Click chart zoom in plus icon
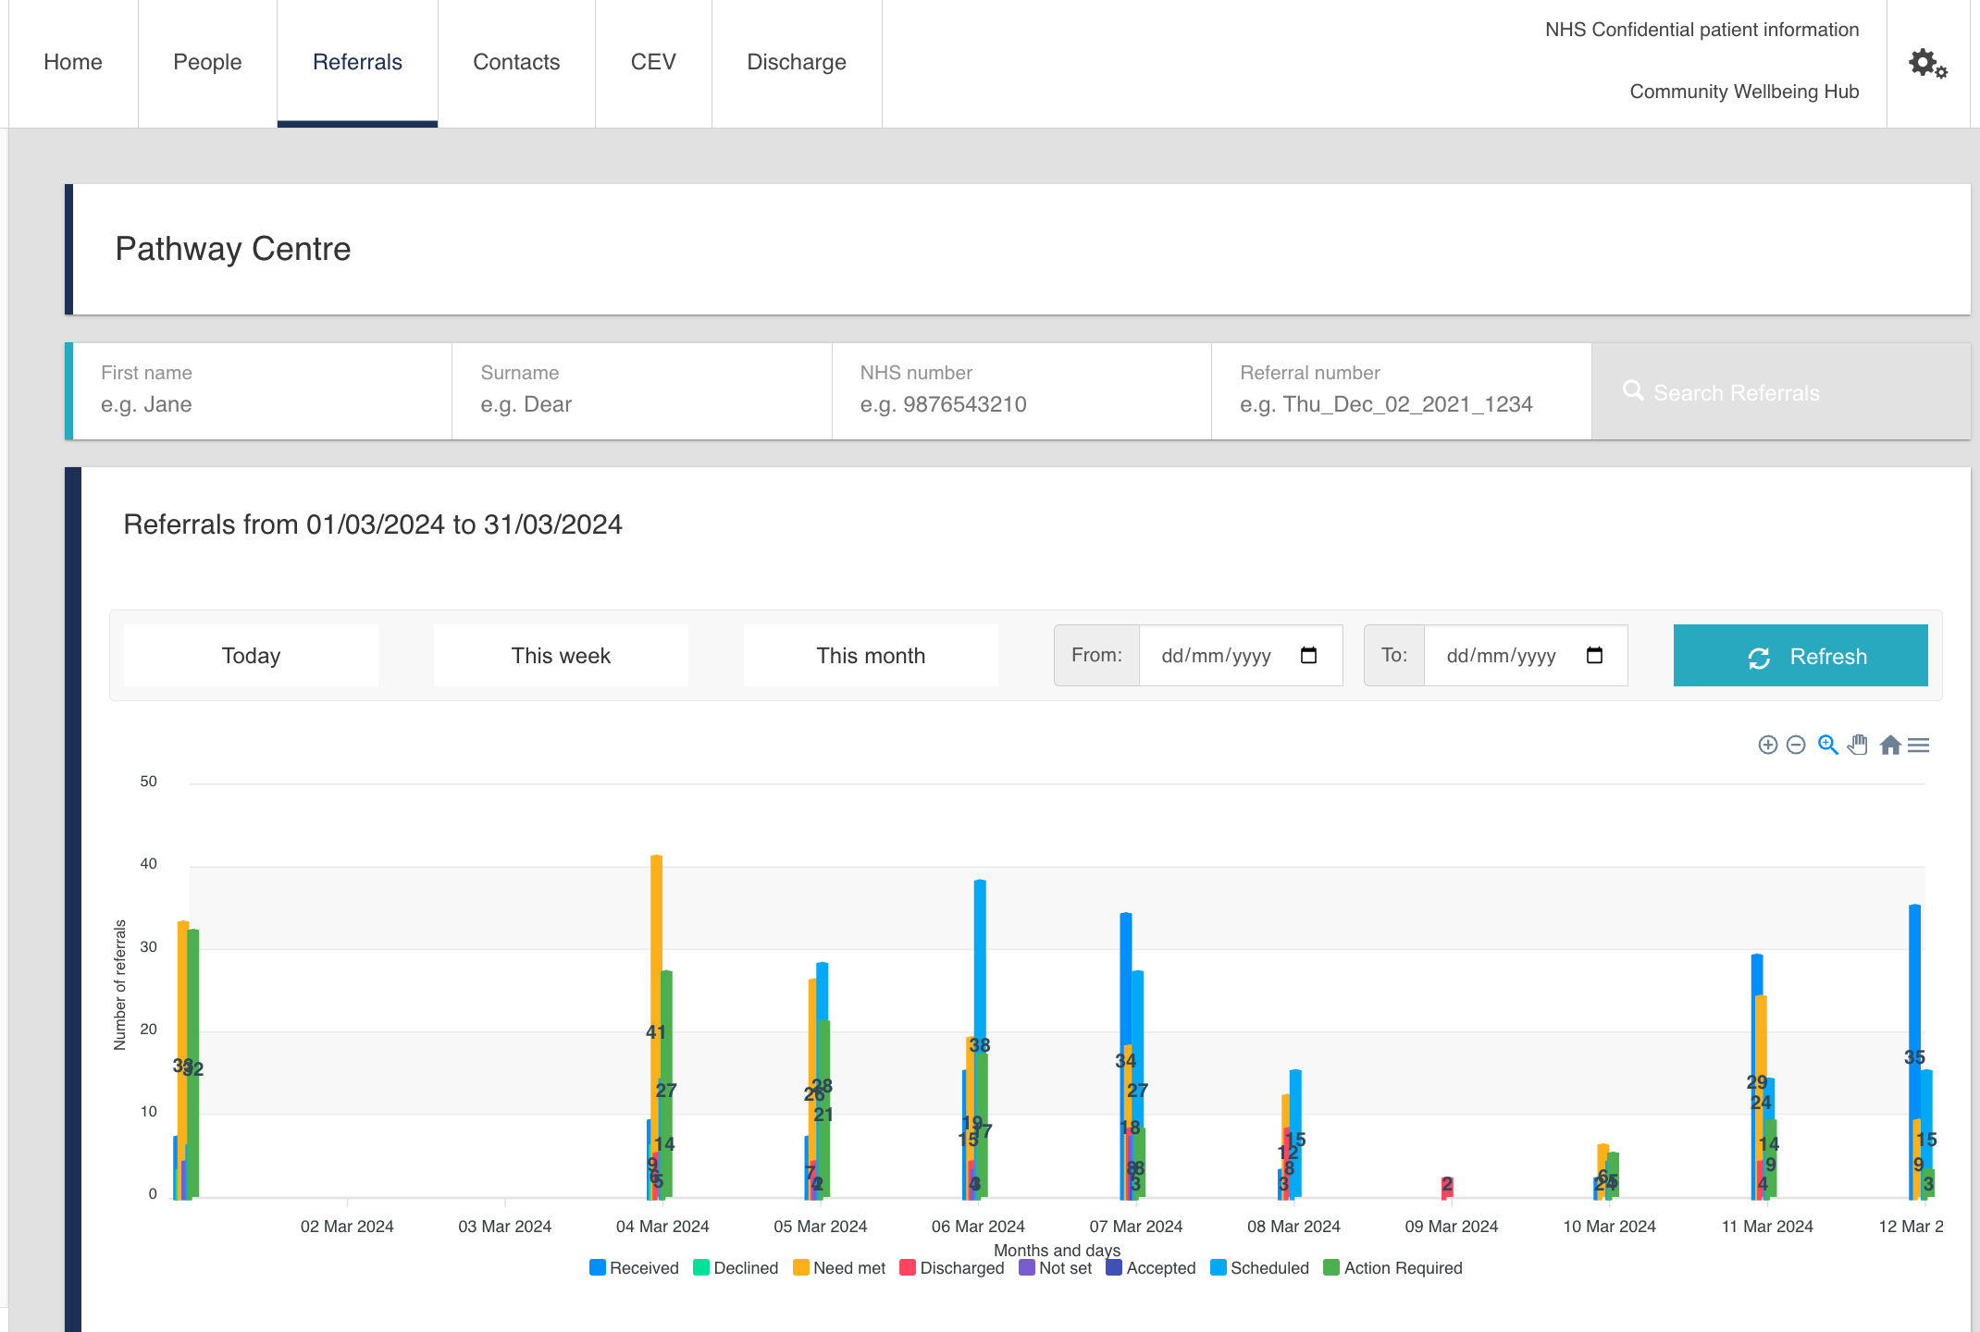Screen dimensions: 1980x1332 pos(1767,745)
